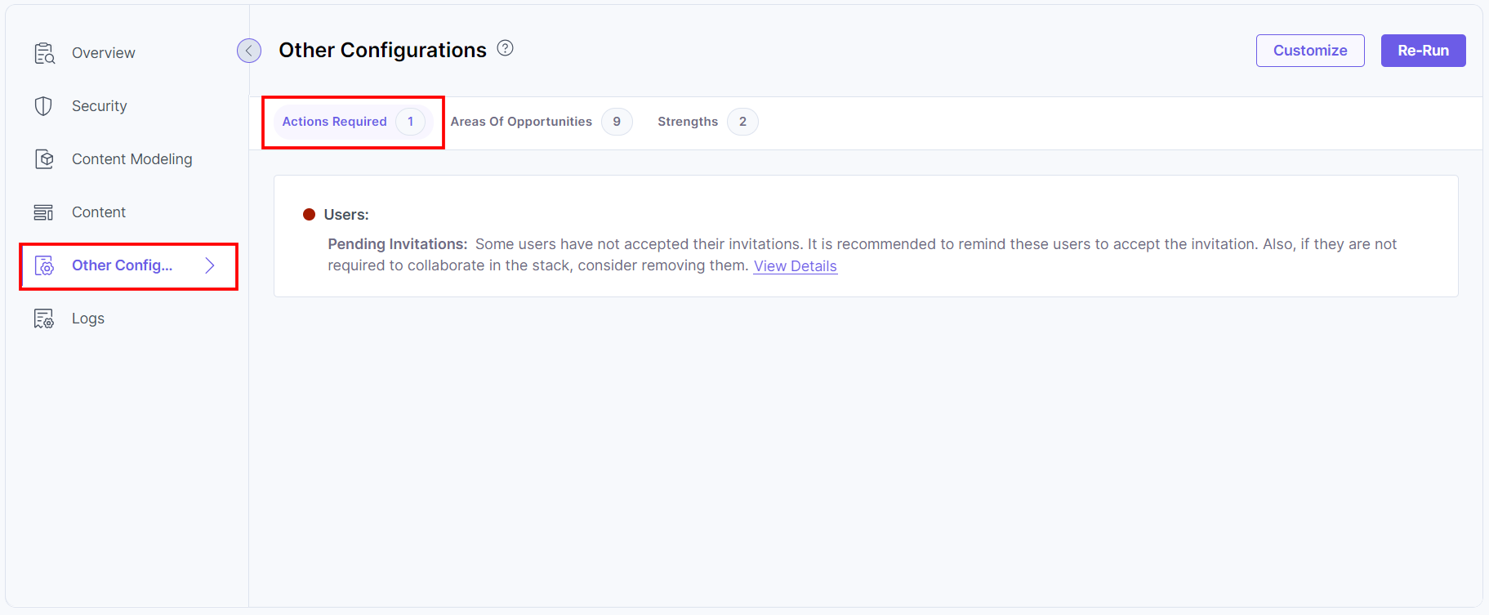Click the Actions Required count badge 1
1489x615 pixels.
[x=411, y=122]
